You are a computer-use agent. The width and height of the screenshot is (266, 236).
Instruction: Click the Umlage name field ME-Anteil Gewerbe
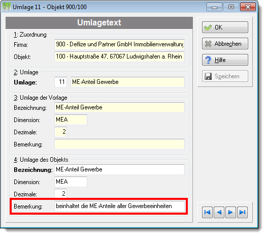pyautogui.click(x=127, y=82)
